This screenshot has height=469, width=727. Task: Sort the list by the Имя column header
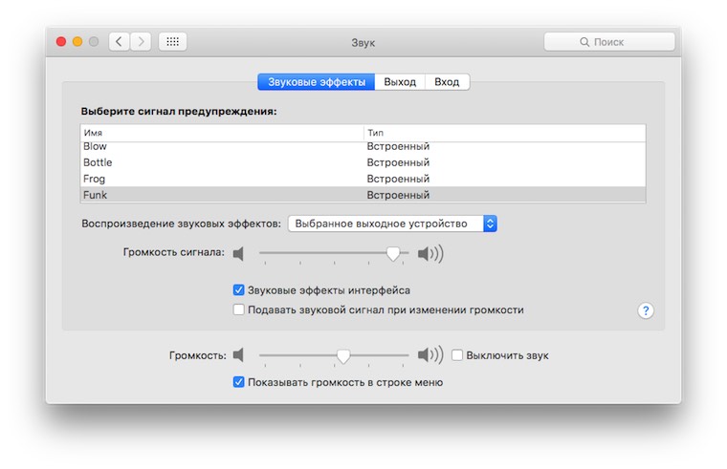click(x=222, y=133)
